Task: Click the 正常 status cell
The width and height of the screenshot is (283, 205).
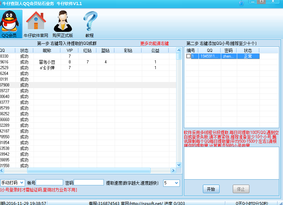Action: (x=248, y=56)
